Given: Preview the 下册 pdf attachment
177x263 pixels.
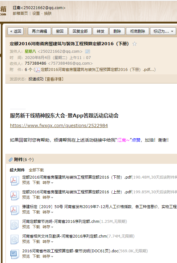Looking at the screenshot, I should (x=26, y=182).
